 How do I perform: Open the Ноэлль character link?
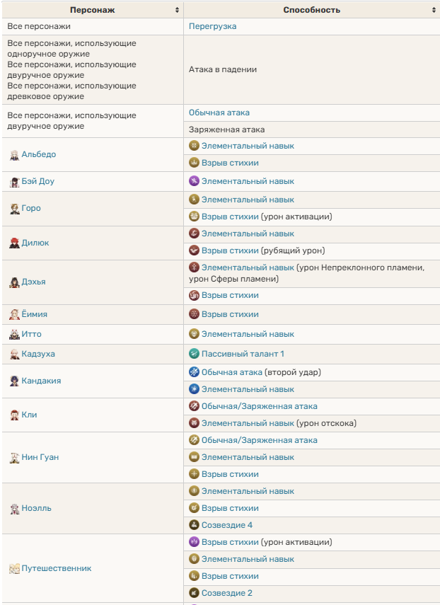pos(36,508)
